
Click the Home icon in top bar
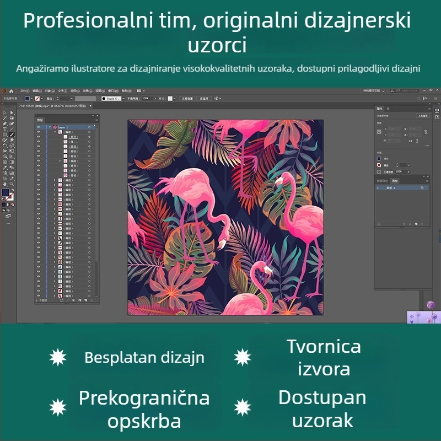click(11, 91)
